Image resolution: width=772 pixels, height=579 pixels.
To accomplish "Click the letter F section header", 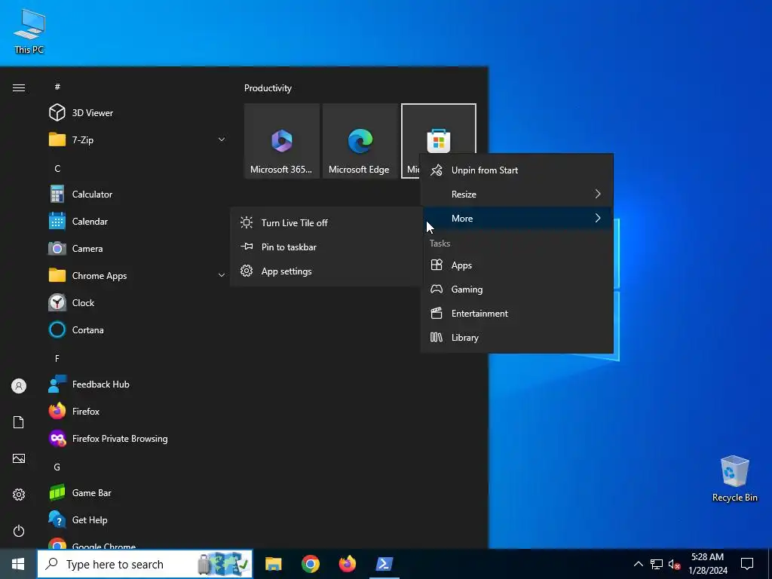I will 57,358.
